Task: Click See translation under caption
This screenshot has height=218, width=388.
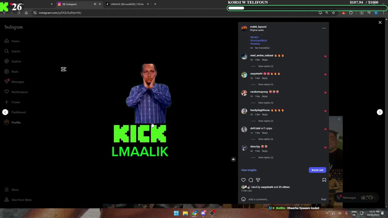Action: tap(262, 48)
